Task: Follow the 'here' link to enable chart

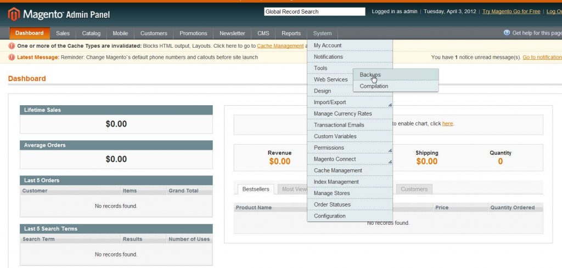Action: (x=447, y=124)
